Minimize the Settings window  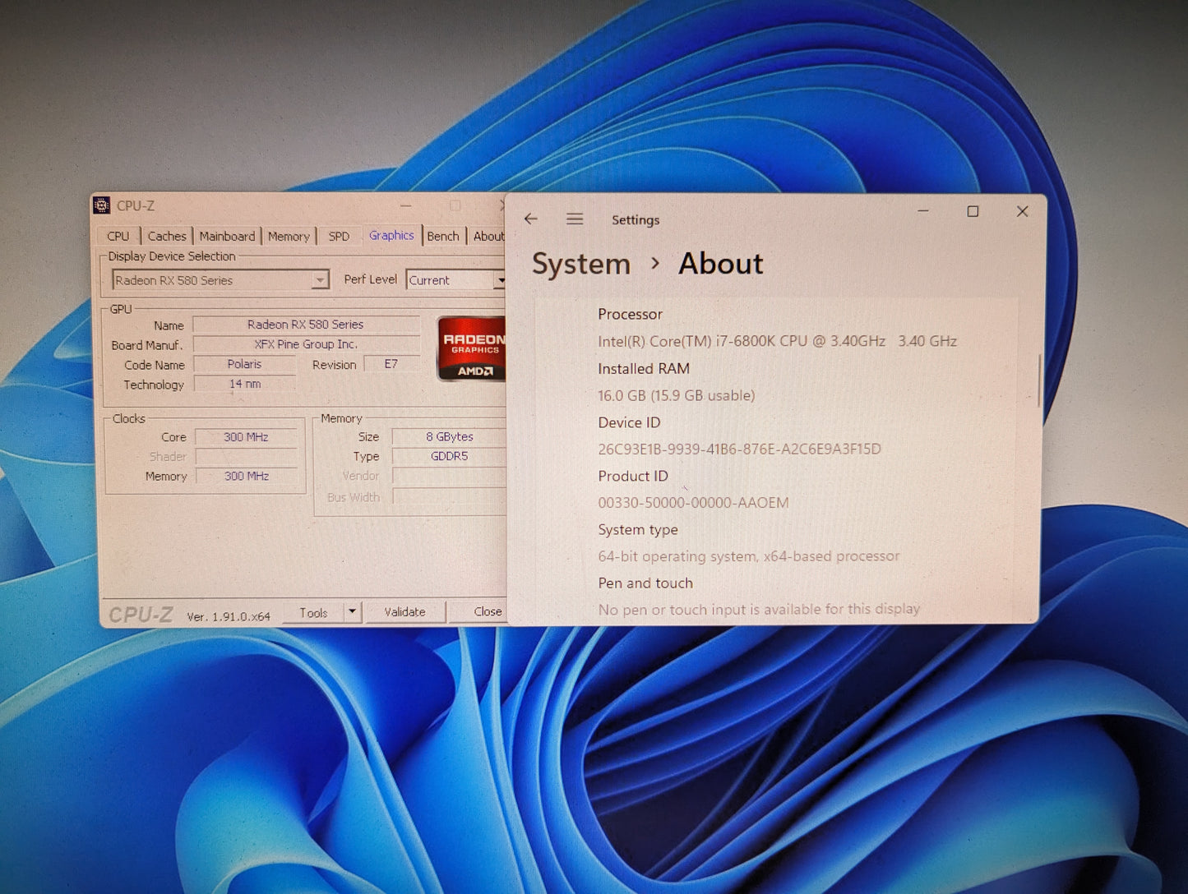pos(923,211)
